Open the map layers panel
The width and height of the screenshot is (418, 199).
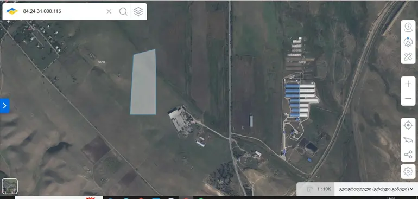[138, 11]
